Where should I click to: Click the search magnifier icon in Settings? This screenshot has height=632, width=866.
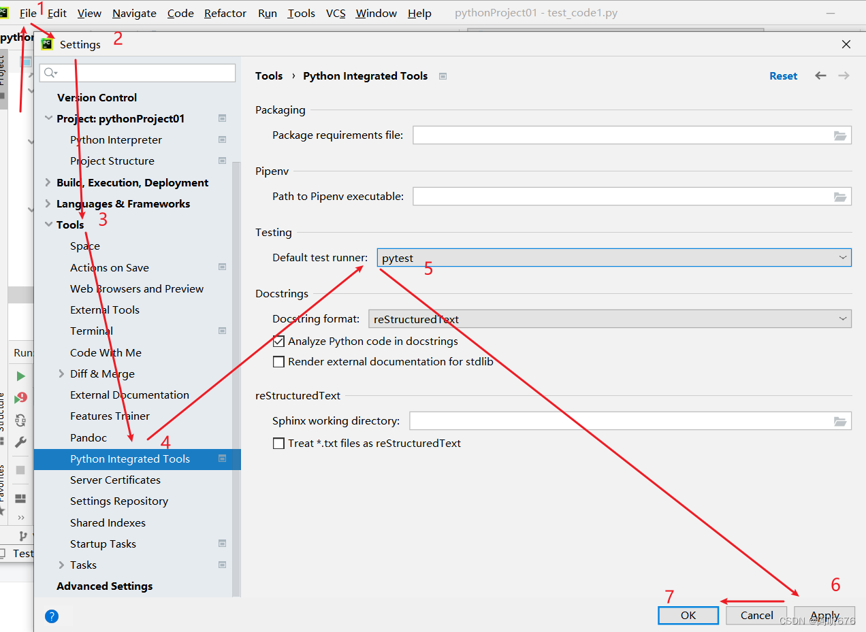pyautogui.click(x=50, y=73)
